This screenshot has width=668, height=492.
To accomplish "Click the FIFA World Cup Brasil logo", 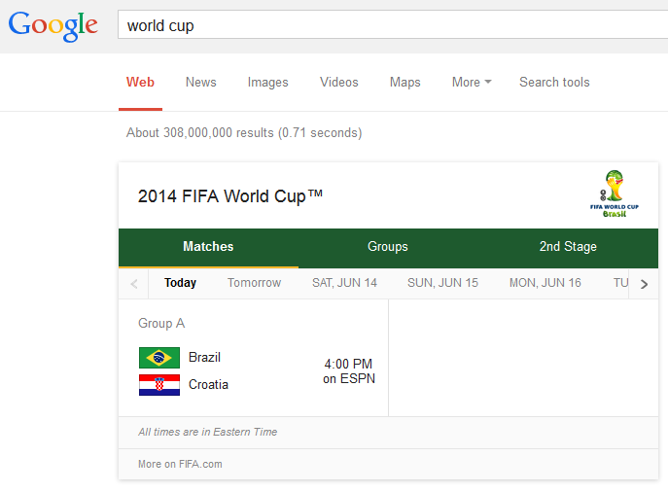I will click(615, 193).
